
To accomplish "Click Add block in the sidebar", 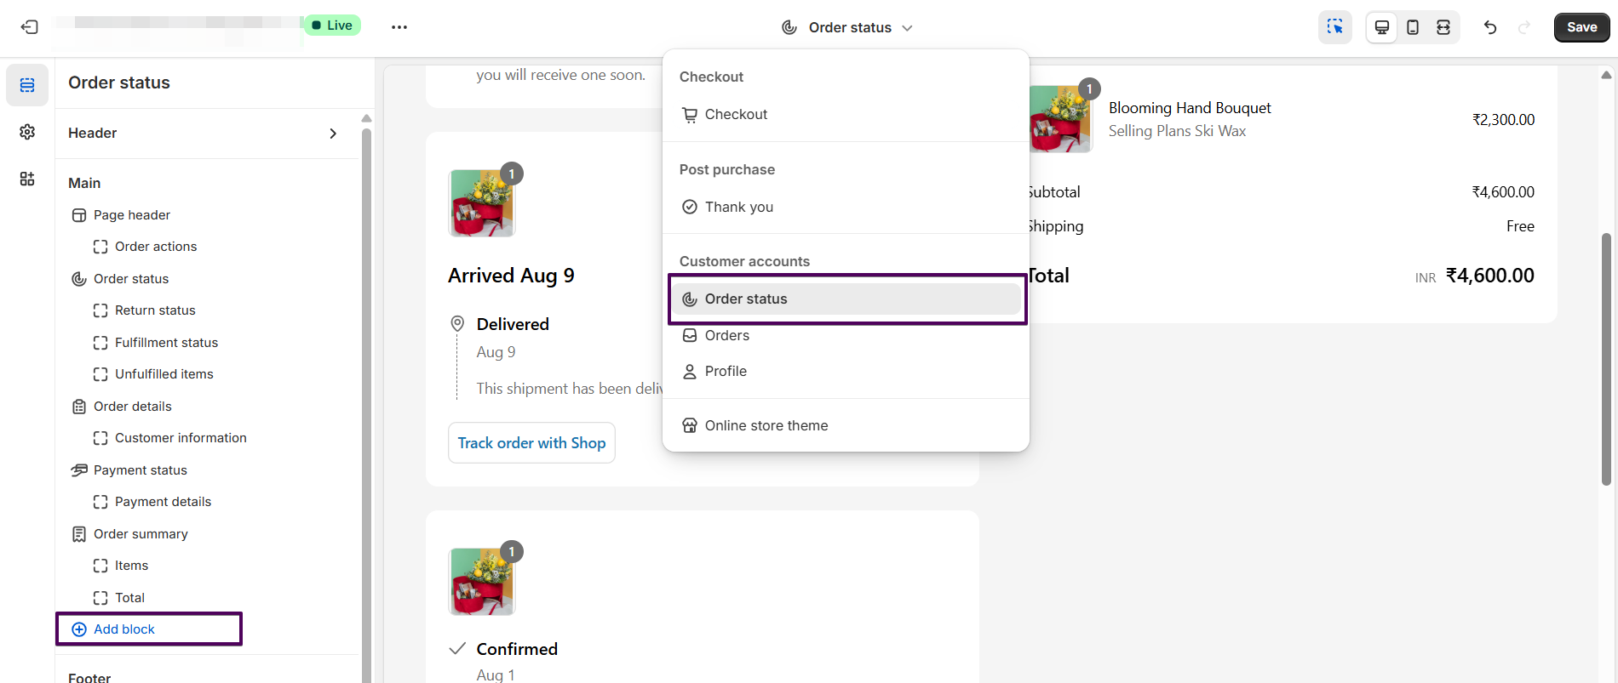I will (124, 629).
